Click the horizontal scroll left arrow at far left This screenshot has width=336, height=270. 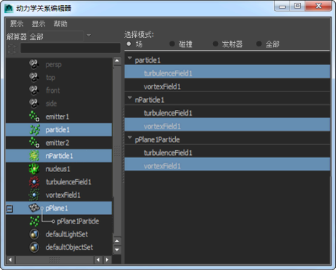(x=10, y=260)
